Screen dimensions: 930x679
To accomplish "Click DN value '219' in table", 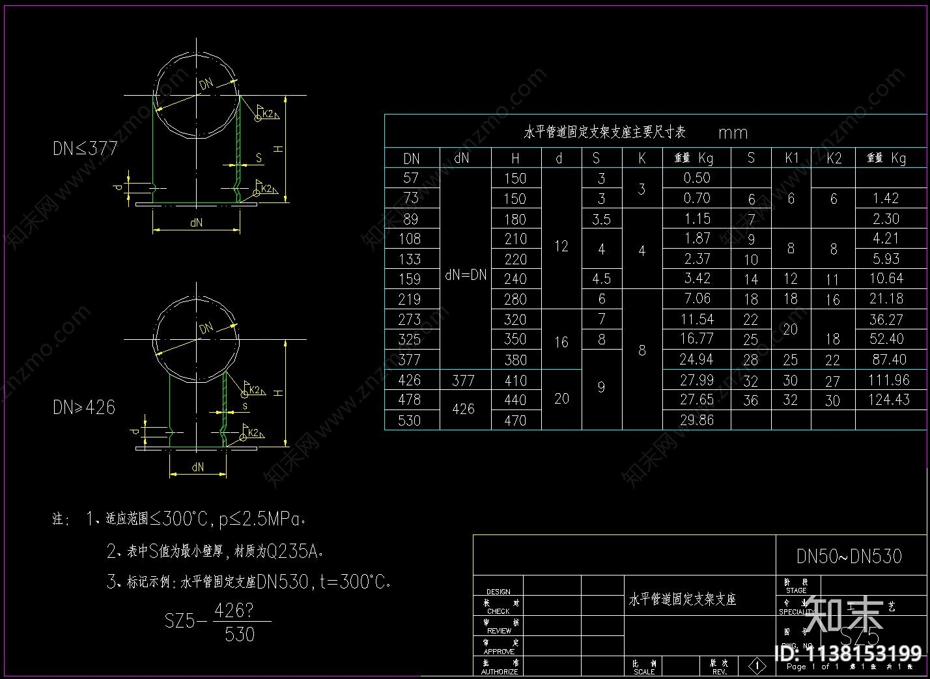I will (x=410, y=299).
